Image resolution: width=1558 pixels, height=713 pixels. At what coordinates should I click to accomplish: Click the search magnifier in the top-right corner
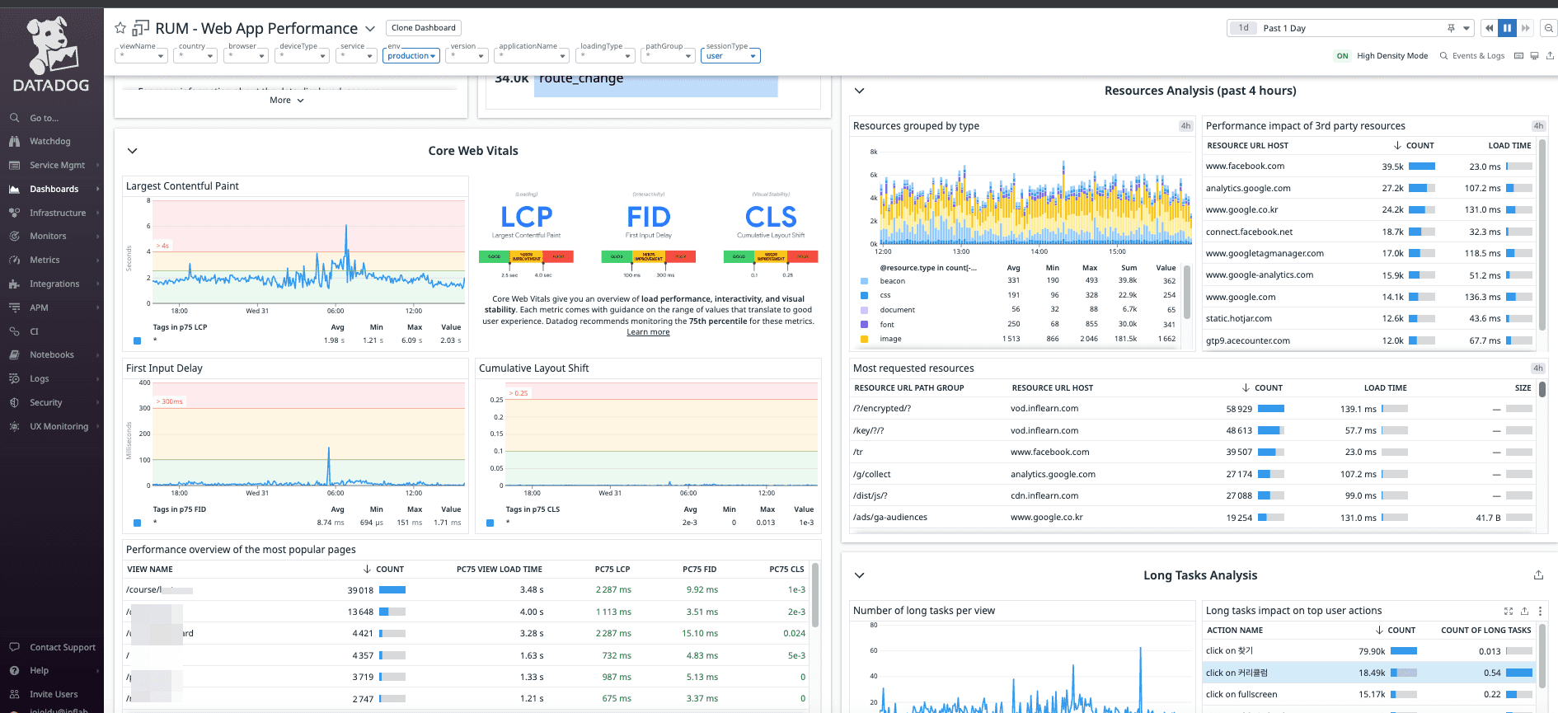pos(1549,28)
